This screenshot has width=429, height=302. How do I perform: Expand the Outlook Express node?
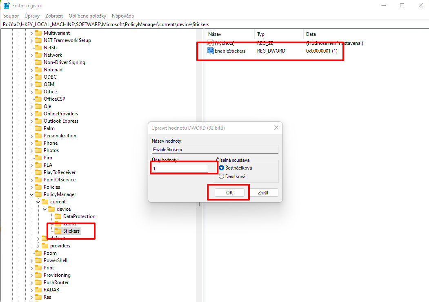point(31,121)
